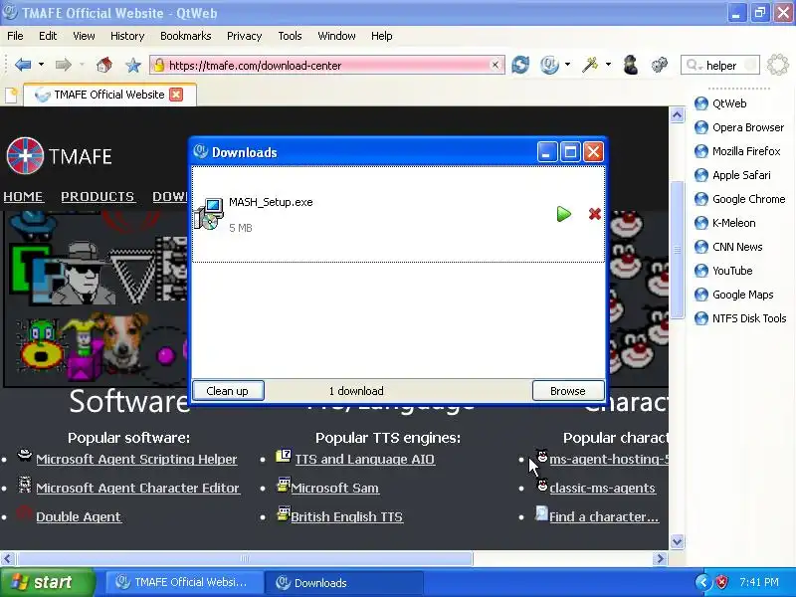Open YouTube bookmark in sidebar
Image resolution: width=796 pixels, height=597 pixels.
pos(723,271)
